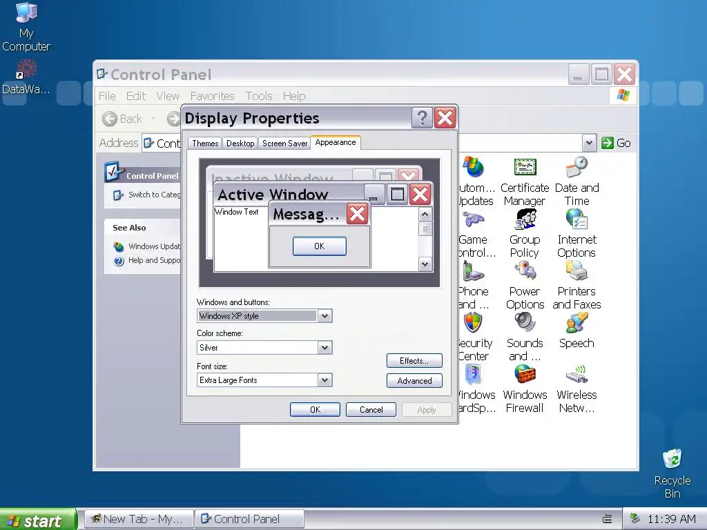707x530 pixels.
Task: Click the taskbar clock showing 11:39 AM
Action: pos(671,519)
